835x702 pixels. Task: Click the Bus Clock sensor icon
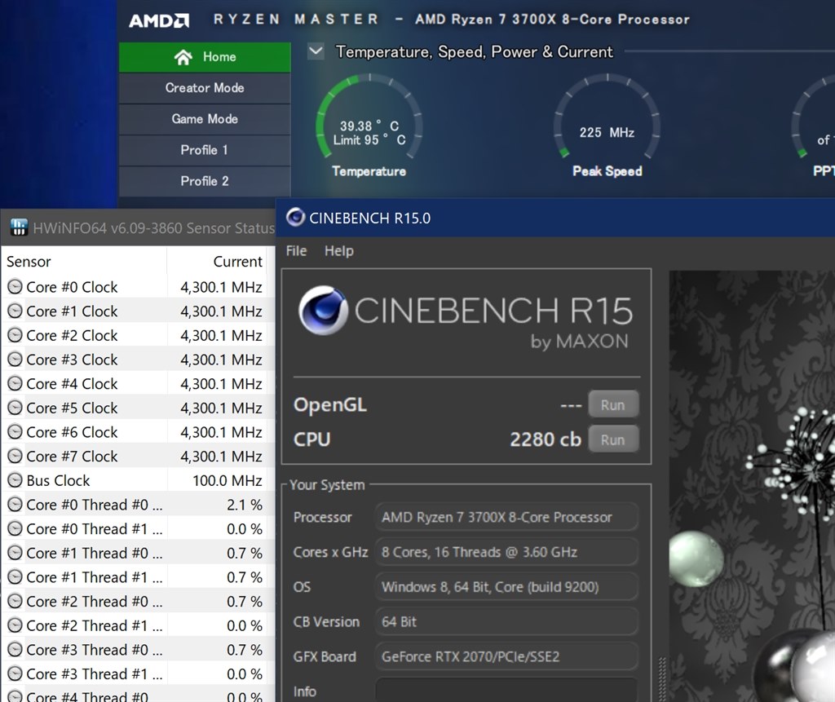pyautogui.click(x=15, y=480)
